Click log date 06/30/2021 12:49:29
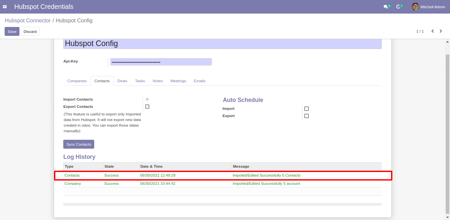450x220 pixels. 158,175
